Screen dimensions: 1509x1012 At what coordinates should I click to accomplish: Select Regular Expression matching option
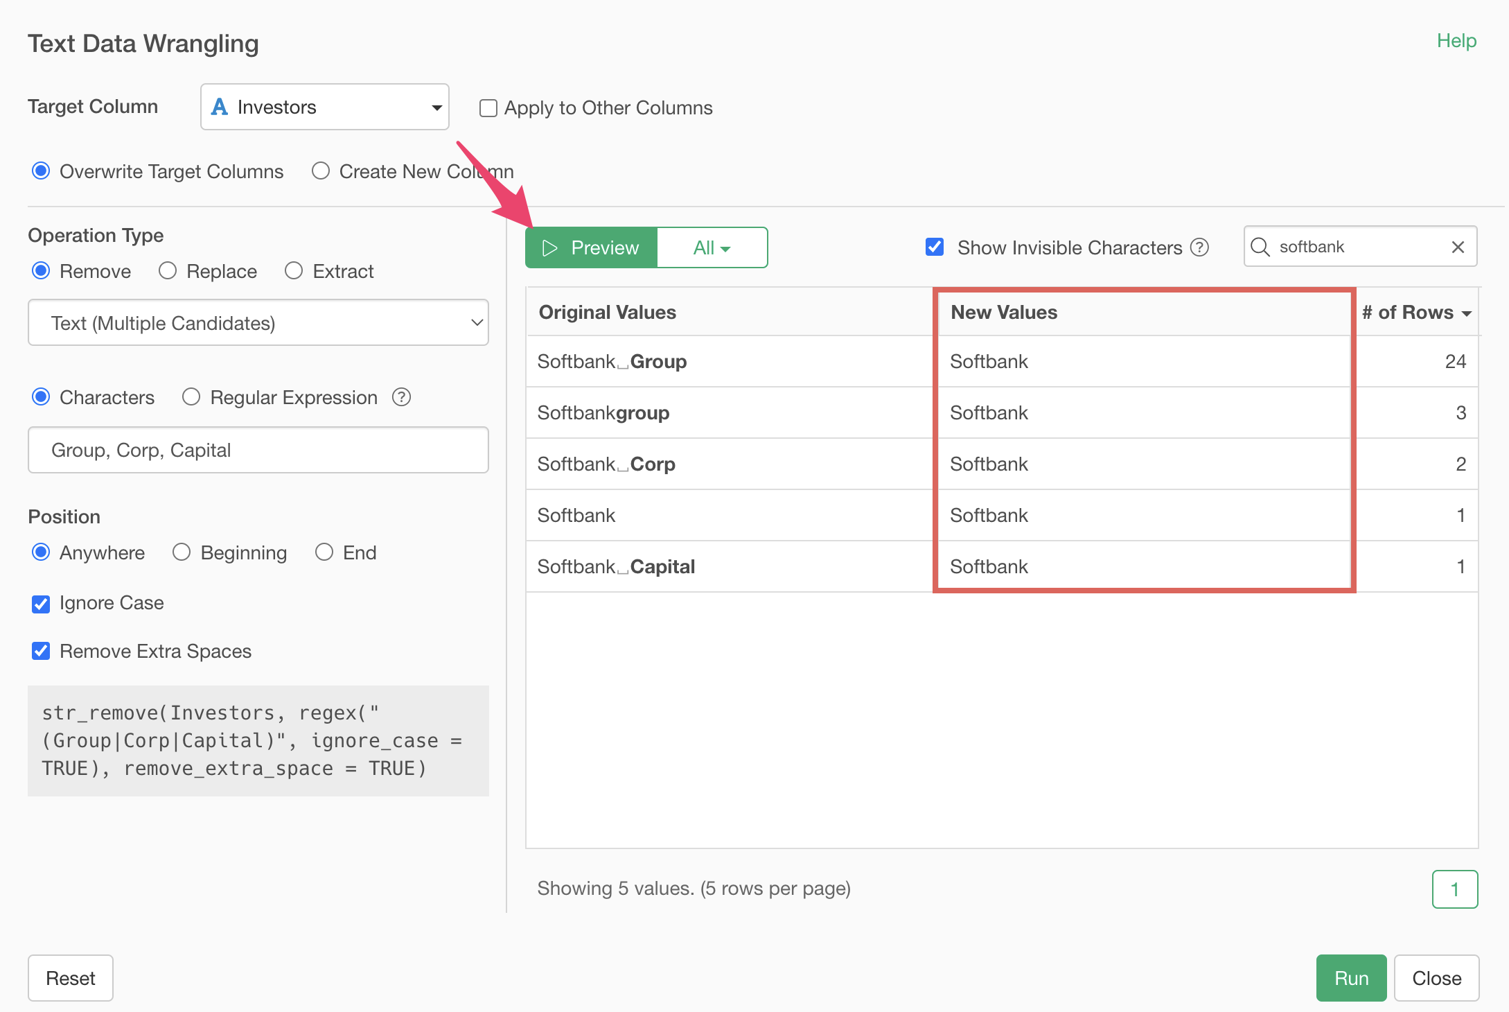click(191, 397)
